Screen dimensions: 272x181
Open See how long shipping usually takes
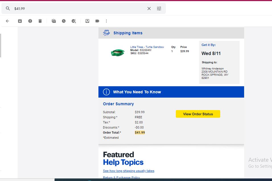pyautogui.click(x=129, y=171)
